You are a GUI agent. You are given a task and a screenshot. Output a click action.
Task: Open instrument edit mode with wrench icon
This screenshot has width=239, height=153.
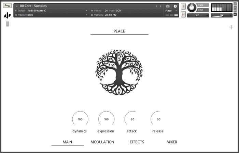point(7,6)
